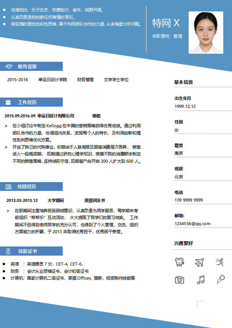Click the email 1234556@qq.com
The image size is (232, 328).
(192, 224)
